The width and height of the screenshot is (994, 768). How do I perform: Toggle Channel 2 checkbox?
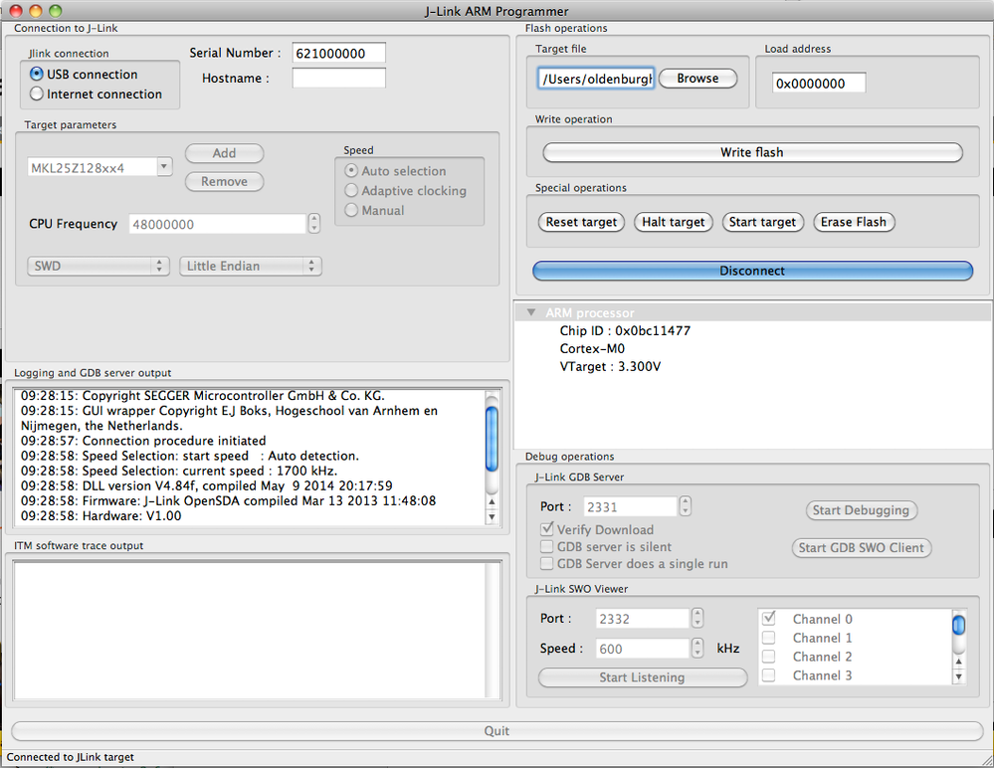point(768,657)
